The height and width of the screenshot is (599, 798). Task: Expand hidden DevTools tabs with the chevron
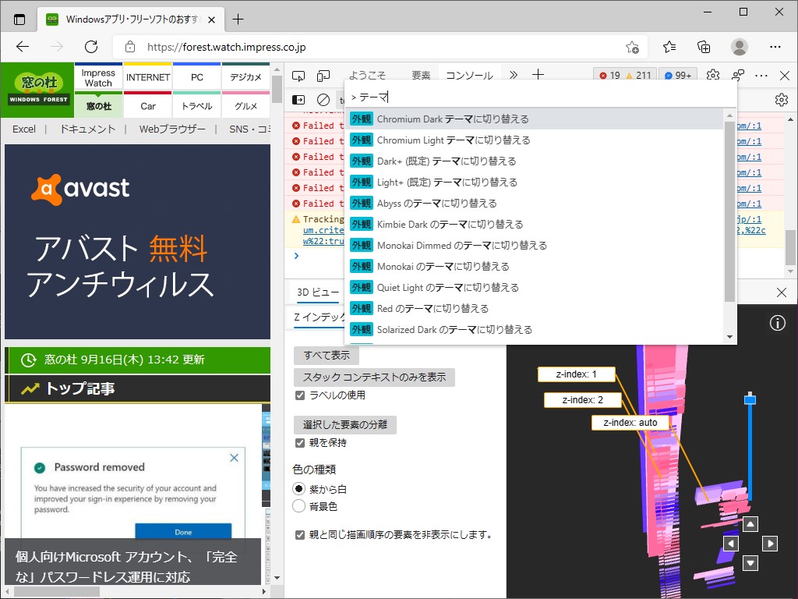(514, 75)
